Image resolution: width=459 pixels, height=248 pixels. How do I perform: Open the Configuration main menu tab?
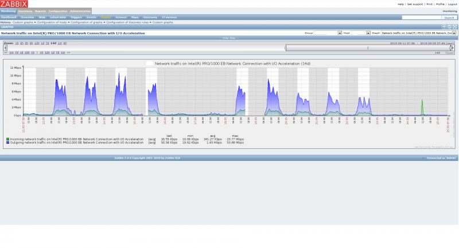(x=57, y=11)
